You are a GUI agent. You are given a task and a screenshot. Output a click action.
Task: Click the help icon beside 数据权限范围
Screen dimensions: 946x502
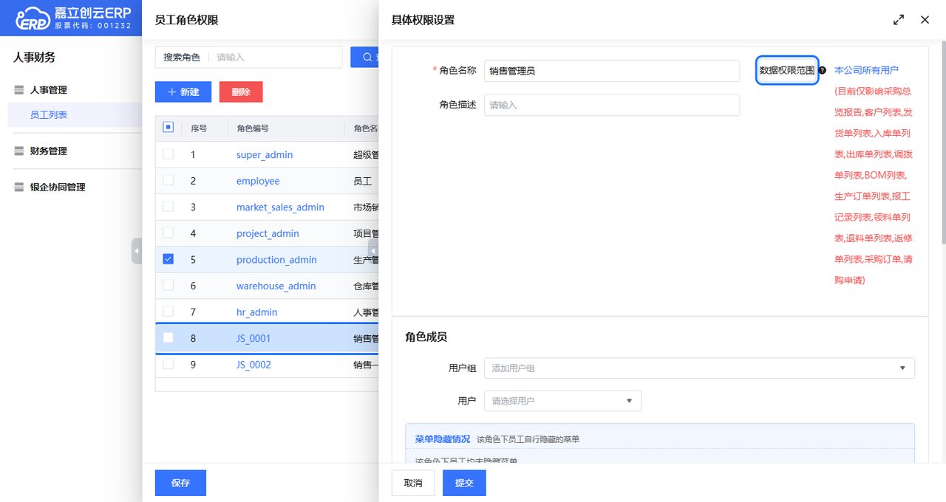click(x=822, y=71)
